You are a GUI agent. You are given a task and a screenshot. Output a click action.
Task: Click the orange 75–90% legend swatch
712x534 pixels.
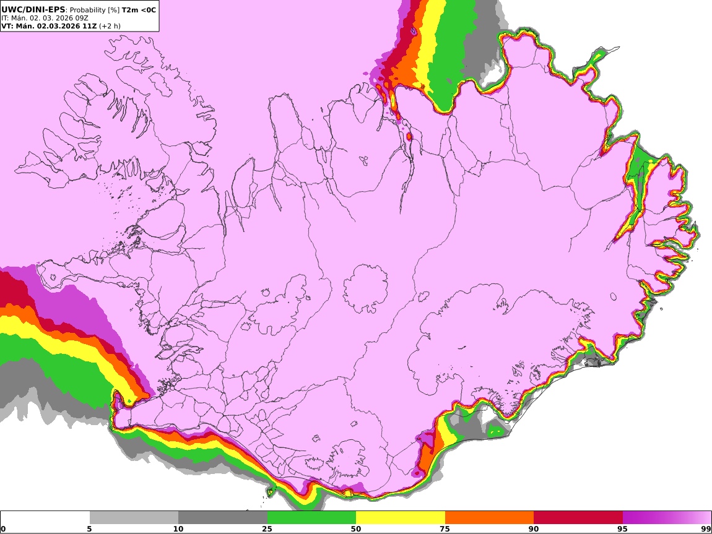490,518
